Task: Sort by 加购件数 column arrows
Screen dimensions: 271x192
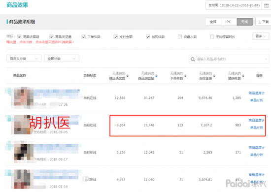Action: [x=243, y=76]
